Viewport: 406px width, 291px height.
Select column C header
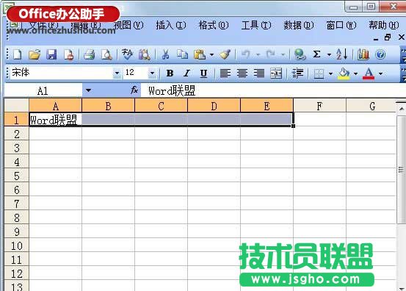[x=161, y=106]
